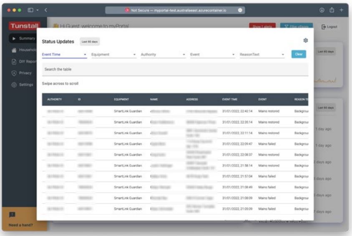This screenshot has width=352, height=236.
Task: Sort by Event column header
Action: tap(262, 99)
